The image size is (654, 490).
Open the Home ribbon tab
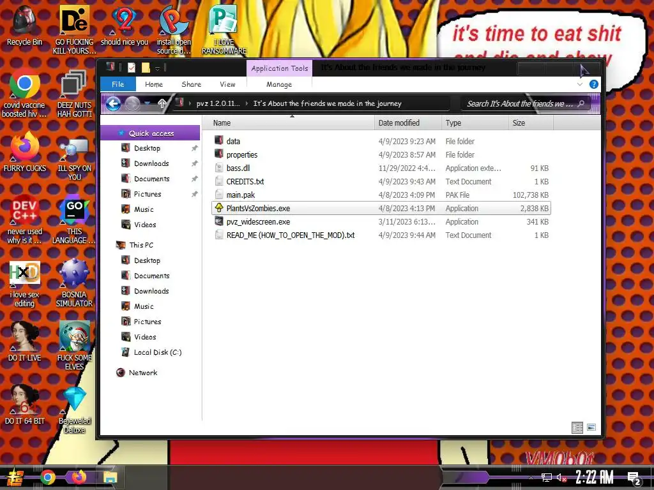click(x=154, y=84)
